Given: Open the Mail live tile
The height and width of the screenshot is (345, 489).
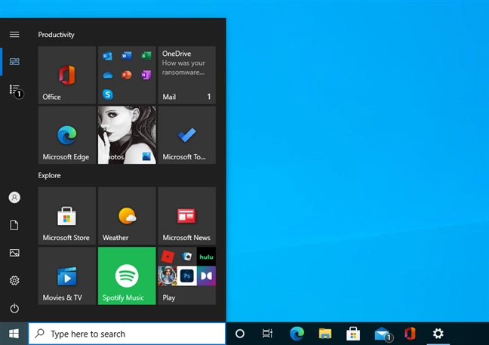Looking at the screenshot, I should 187,75.
